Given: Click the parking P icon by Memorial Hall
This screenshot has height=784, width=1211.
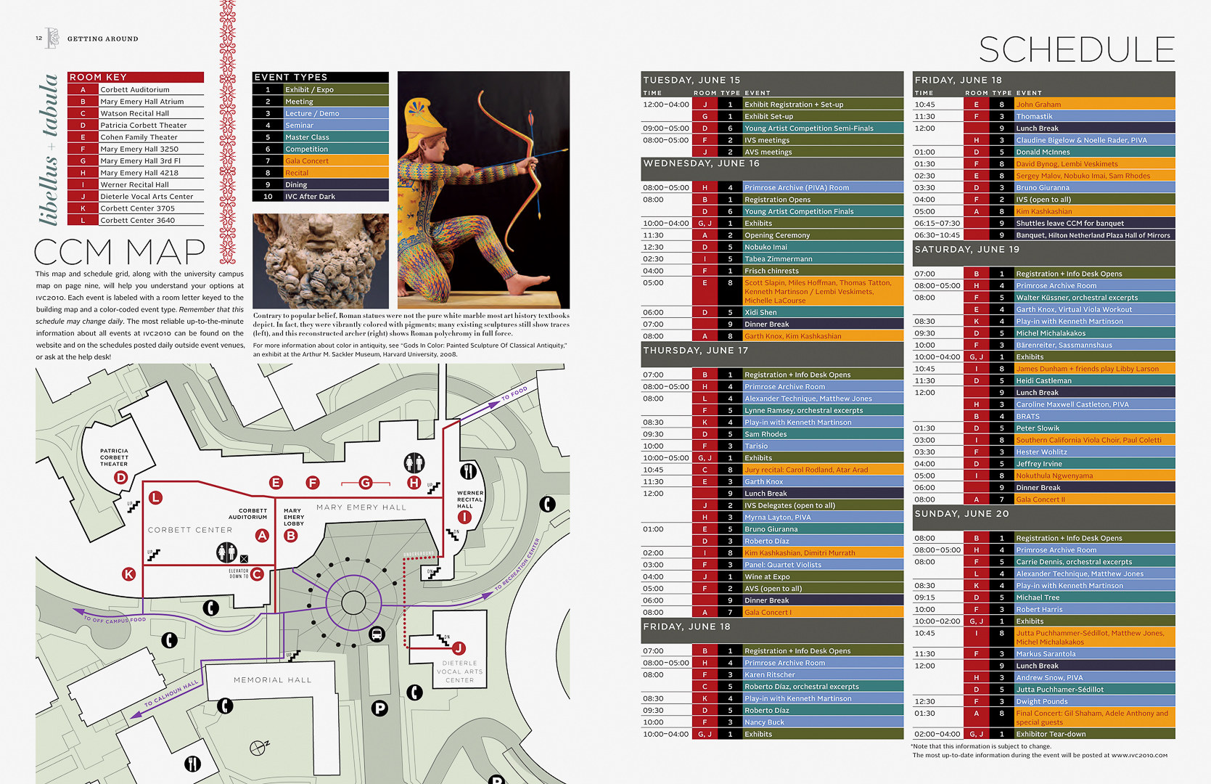Looking at the screenshot, I should pos(379,709).
